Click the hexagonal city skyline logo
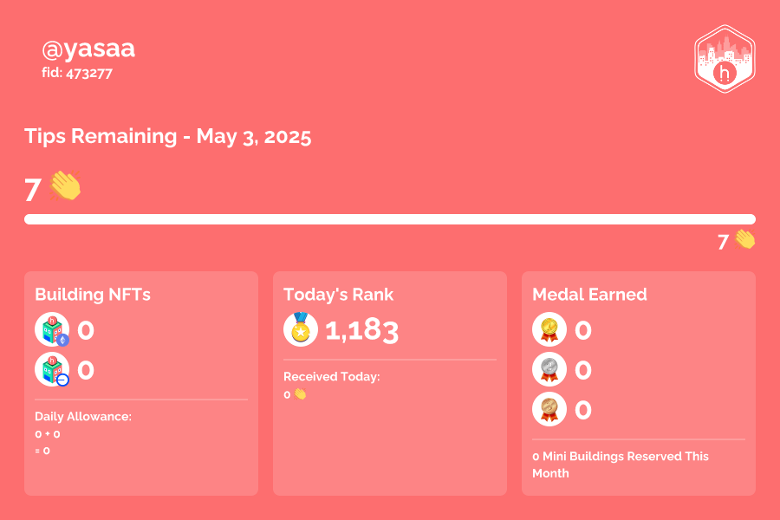The height and width of the screenshot is (520, 780). [725, 59]
